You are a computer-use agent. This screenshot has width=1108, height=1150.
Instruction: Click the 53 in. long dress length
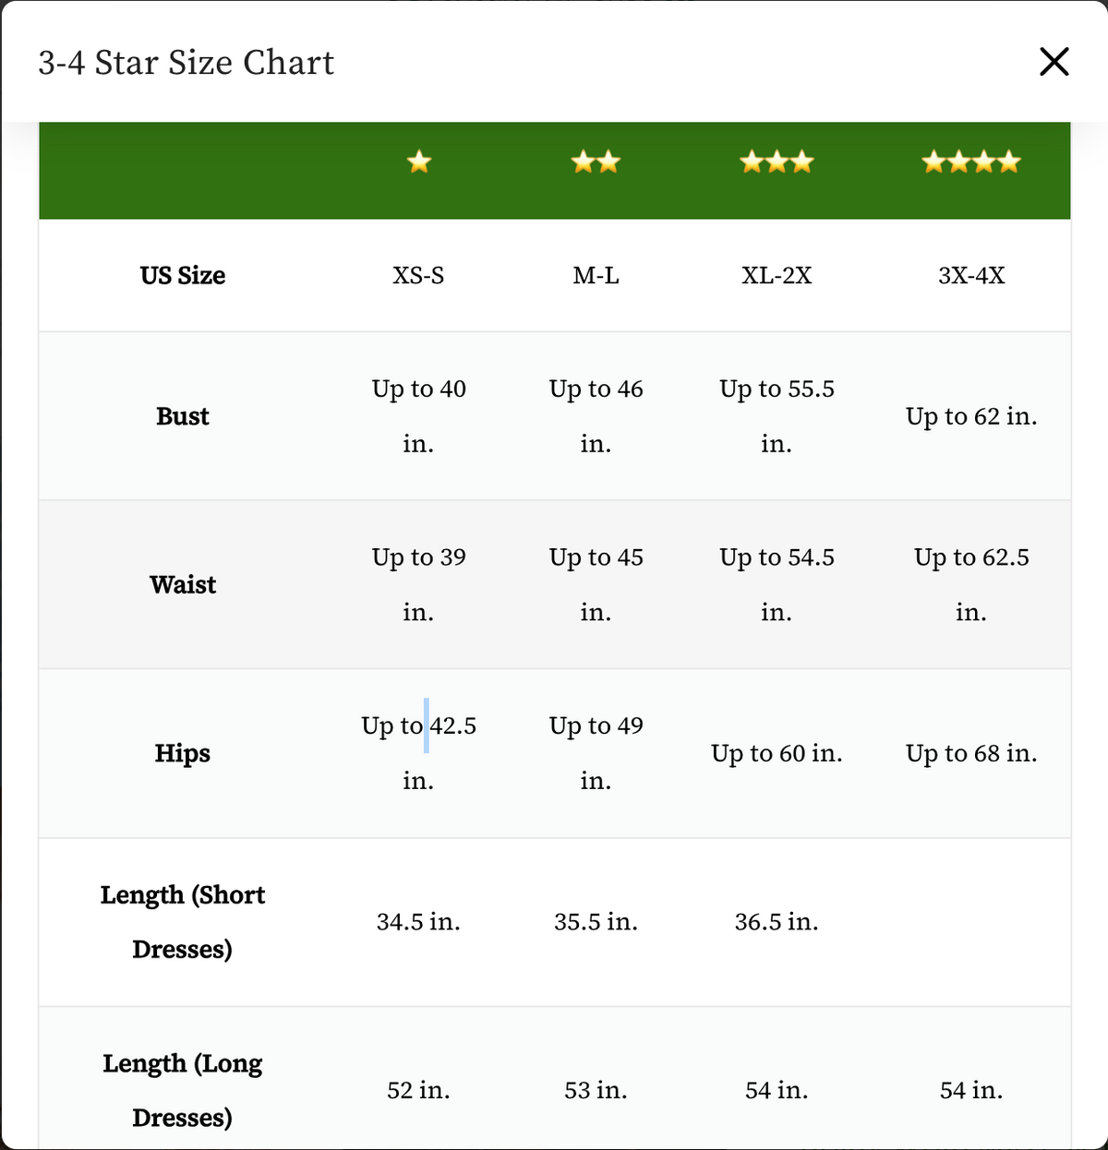click(596, 1090)
